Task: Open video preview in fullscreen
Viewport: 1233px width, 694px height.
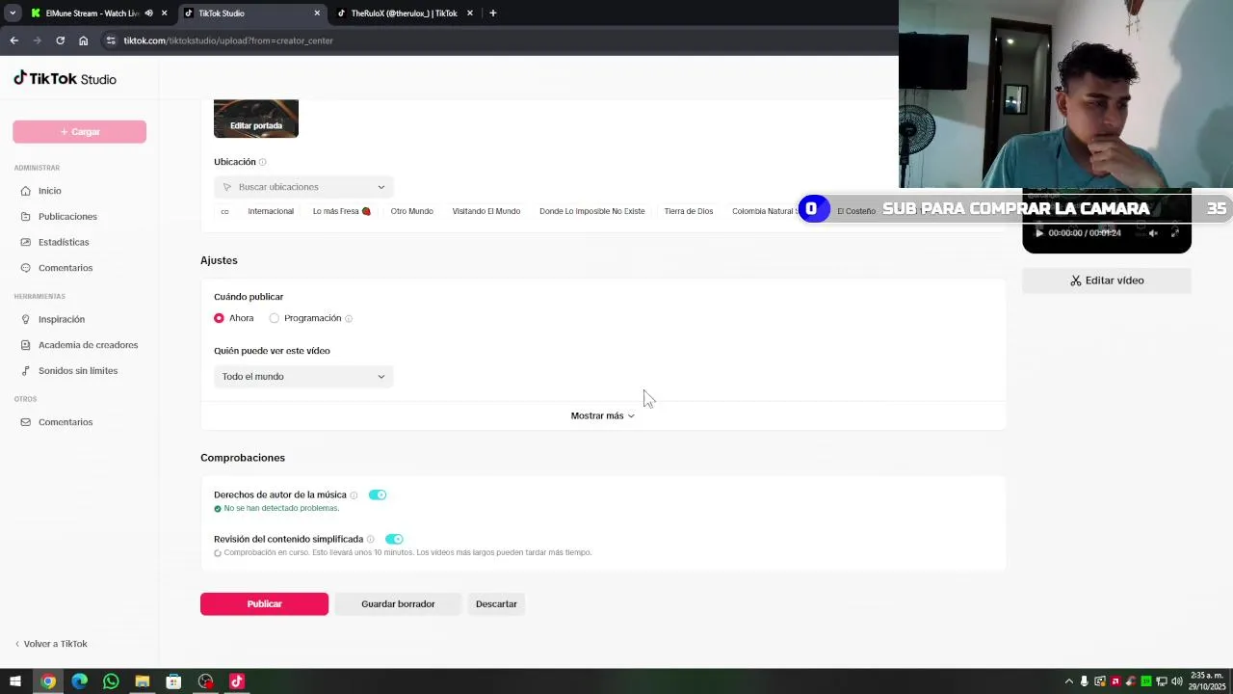Action: pos(1174,233)
